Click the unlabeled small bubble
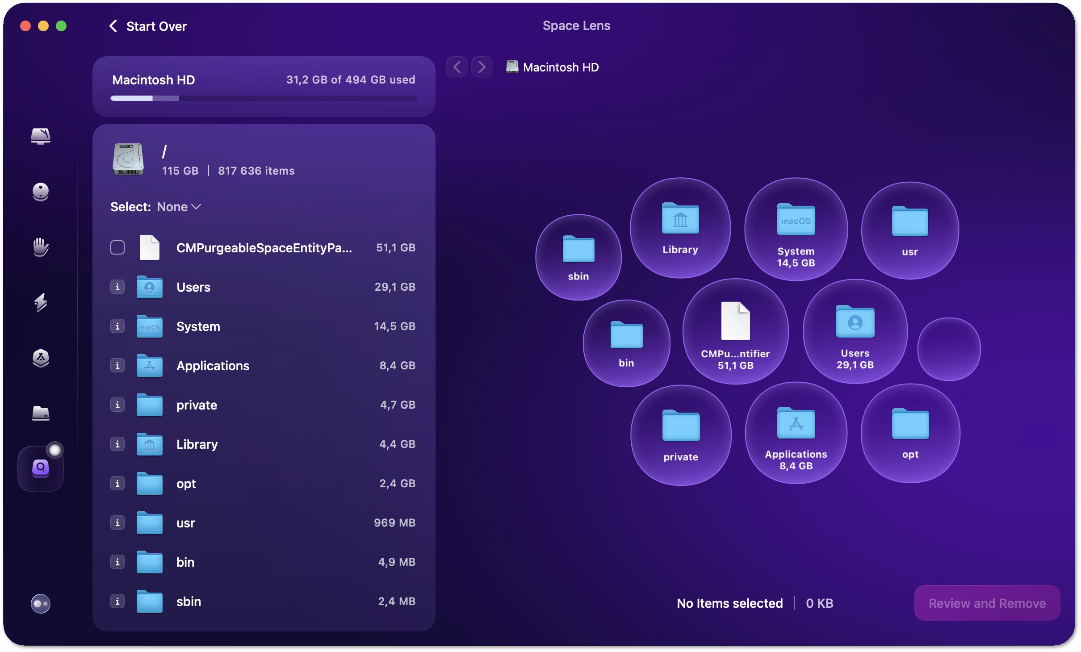Screen dimensions: 1081x652 pos(949,349)
